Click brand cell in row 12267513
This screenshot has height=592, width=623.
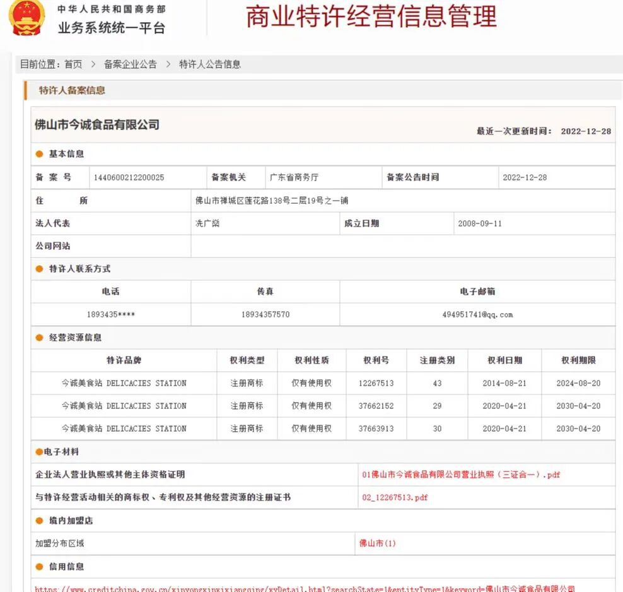124,383
